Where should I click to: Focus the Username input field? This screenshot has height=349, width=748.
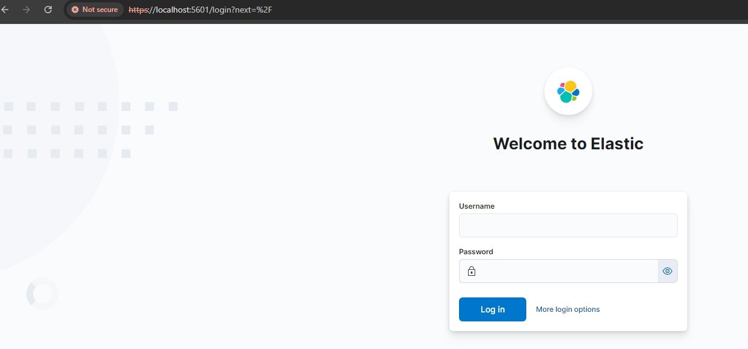pyautogui.click(x=568, y=225)
